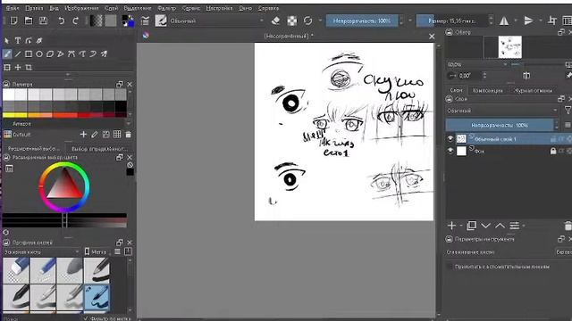
Task: Create a new document via toolbar icon
Action: pos(14,21)
